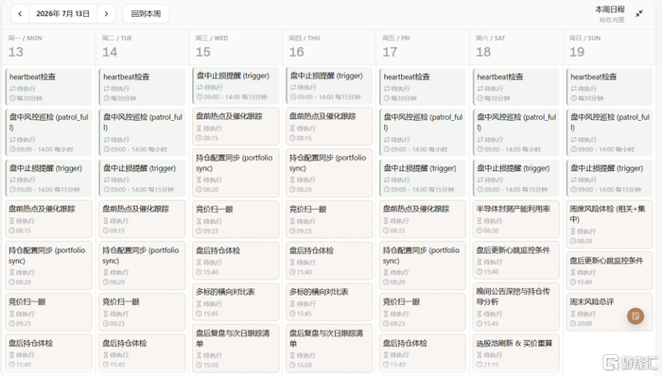Image resolution: width=662 pixels, height=376 pixels.
Task: Open Tuesday 盘前热点及催化跟踪 card
Action: click(142, 219)
